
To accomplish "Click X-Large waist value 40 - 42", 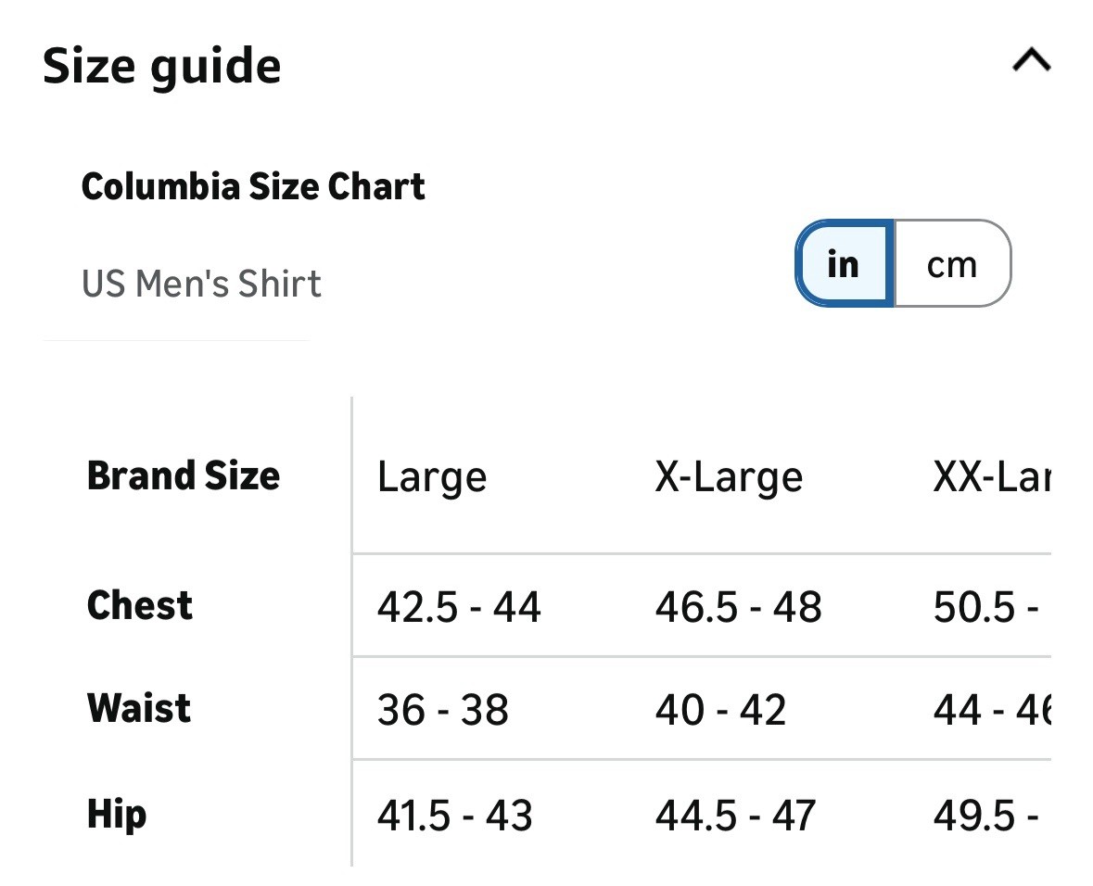I will click(720, 710).
